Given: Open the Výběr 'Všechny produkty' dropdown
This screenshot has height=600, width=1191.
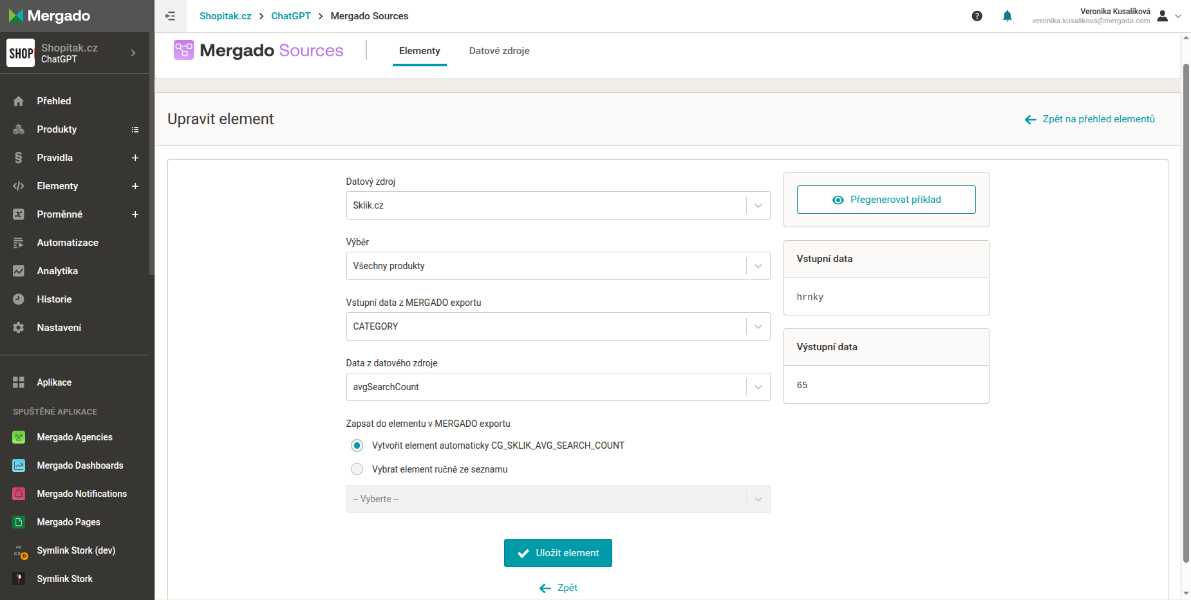Looking at the screenshot, I should [558, 266].
